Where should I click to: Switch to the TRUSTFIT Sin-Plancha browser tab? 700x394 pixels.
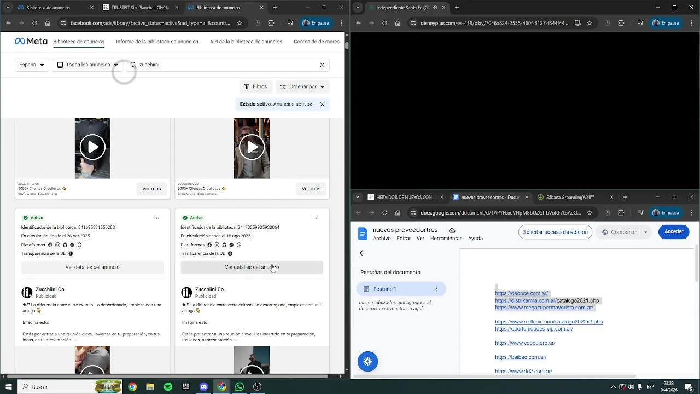[x=140, y=8]
